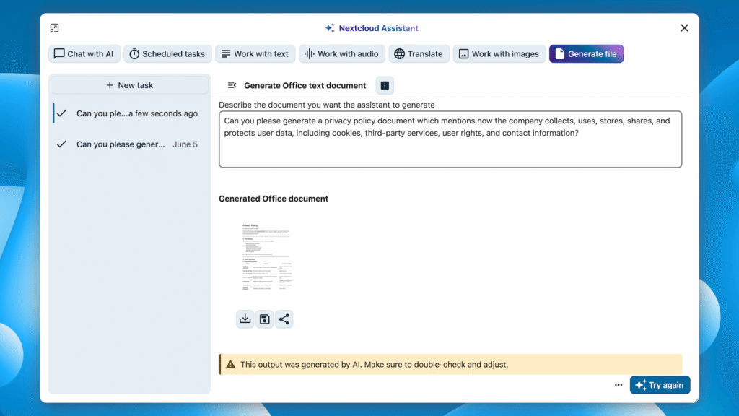Open the three-dot more actions menu
This screenshot has height=416, width=739.
[618, 385]
